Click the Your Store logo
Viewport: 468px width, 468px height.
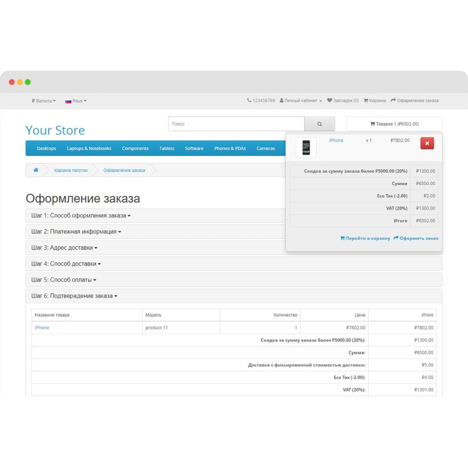(55, 131)
